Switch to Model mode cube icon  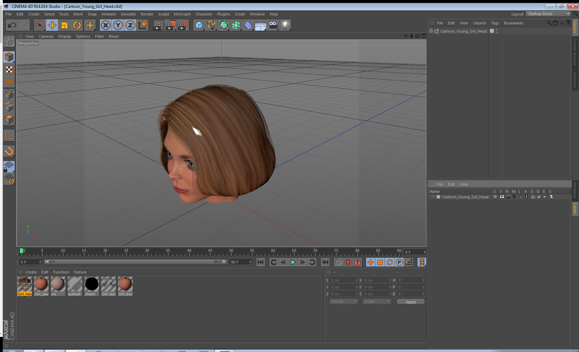[x=9, y=57]
